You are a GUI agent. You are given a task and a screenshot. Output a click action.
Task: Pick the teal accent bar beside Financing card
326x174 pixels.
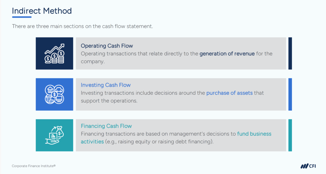290,135
